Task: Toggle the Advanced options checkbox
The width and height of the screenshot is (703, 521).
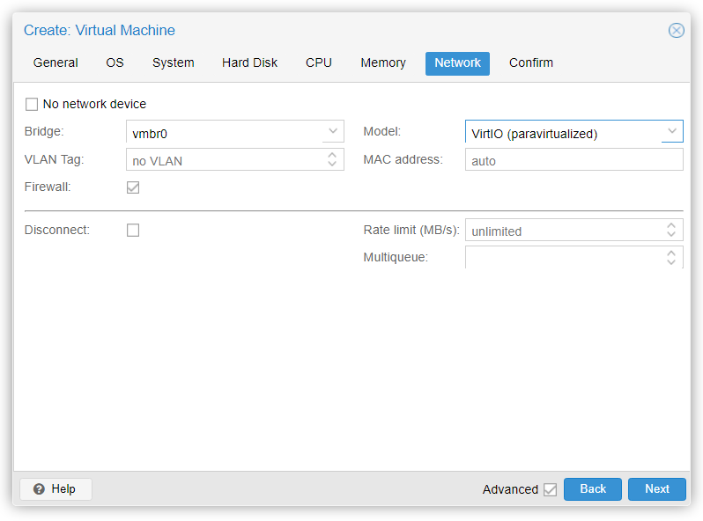Action: click(x=550, y=489)
